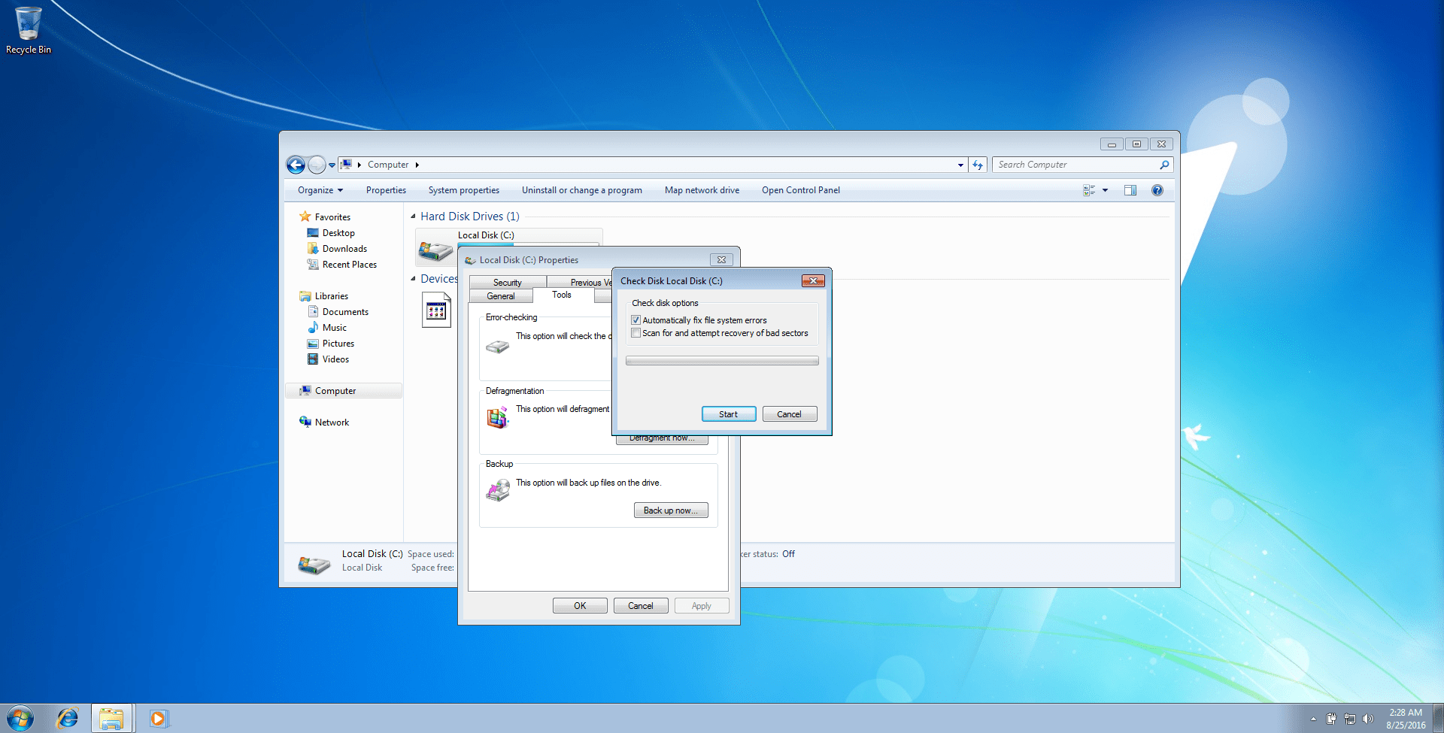This screenshot has height=733, width=1444.
Task: Click the Local Disk (C:) space usage bar
Action: [528, 244]
